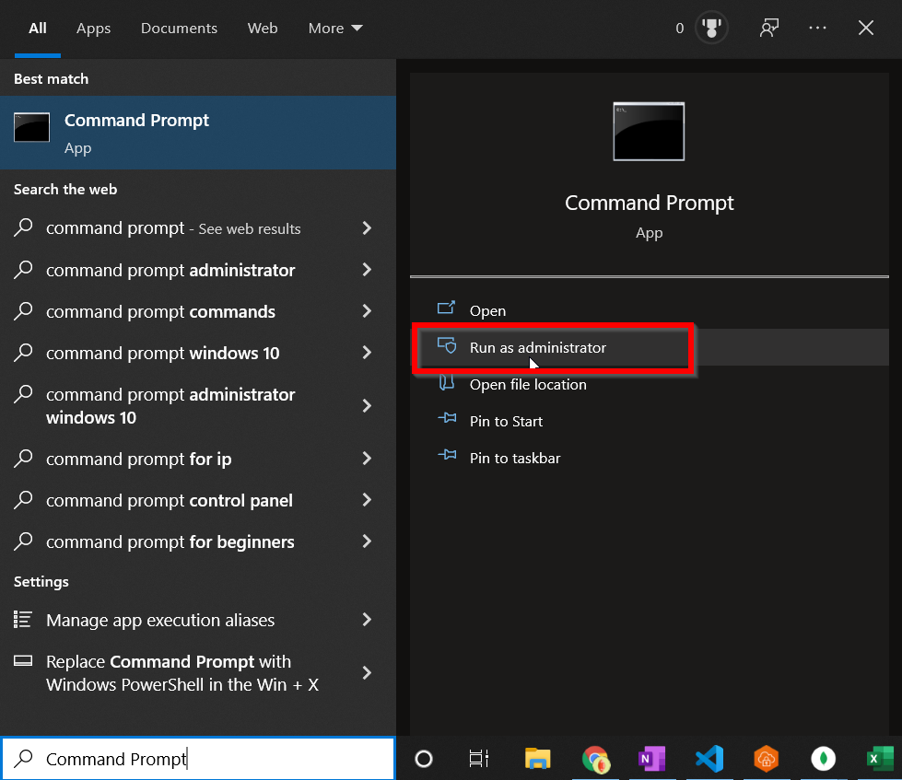This screenshot has width=902, height=780.
Task: Click the feedback person icon
Action: [769, 28]
